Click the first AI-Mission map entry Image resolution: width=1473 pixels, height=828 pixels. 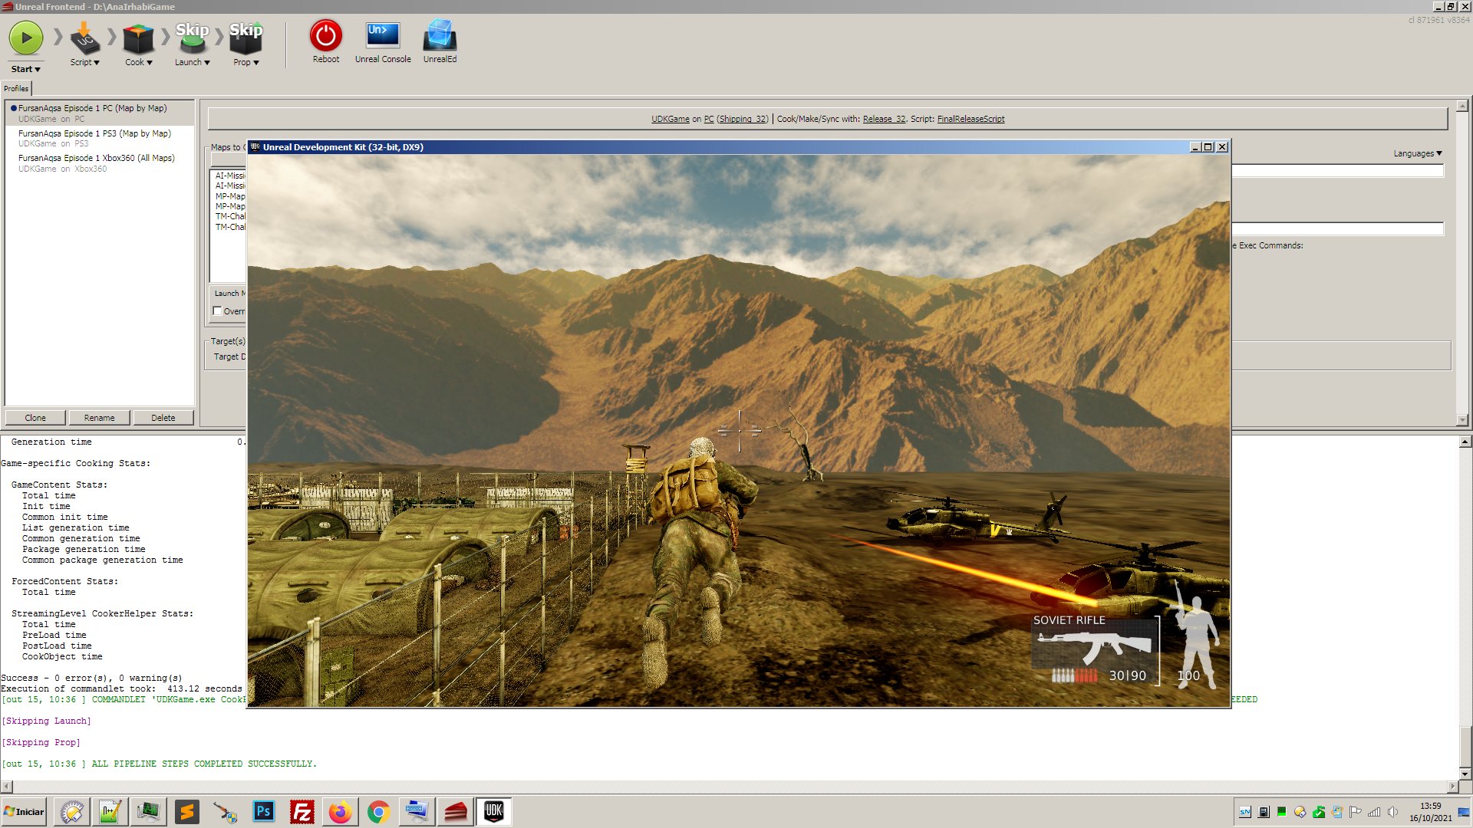click(x=230, y=176)
